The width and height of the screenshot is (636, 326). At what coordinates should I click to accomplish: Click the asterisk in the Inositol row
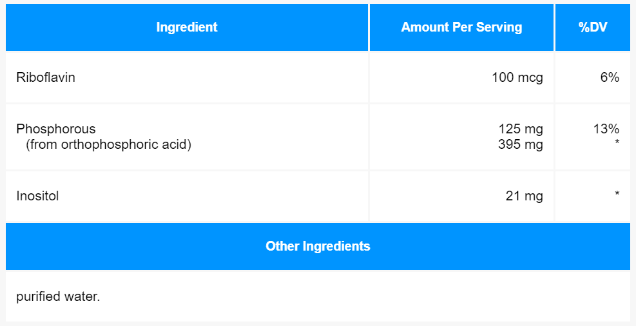pyautogui.click(x=617, y=194)
